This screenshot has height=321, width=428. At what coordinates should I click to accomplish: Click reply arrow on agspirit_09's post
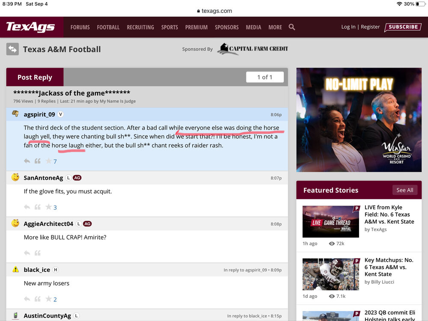pos(27,161)
